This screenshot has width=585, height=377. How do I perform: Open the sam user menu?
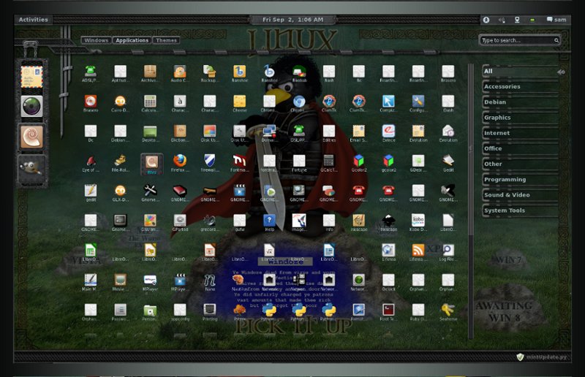556,20
